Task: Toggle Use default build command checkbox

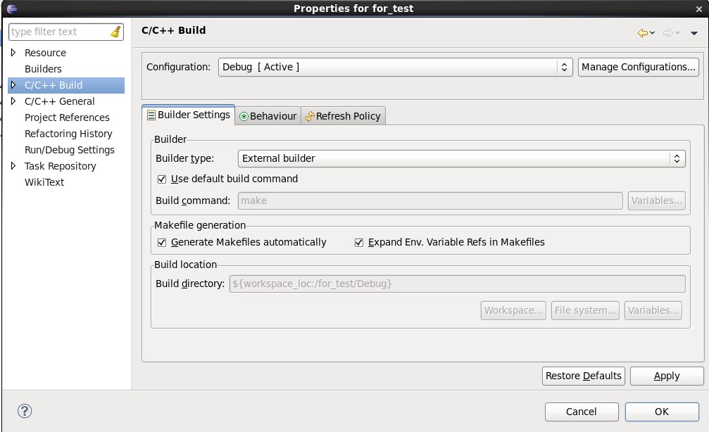Action: pyautogui.click(x=162, y=179)
